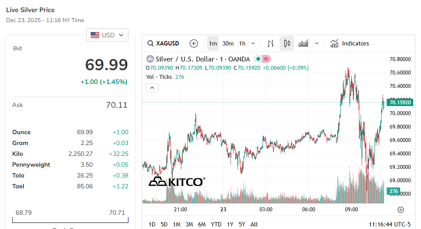This screenshot has width=421, height=229.
Task: Select the bars chart style icon
Action: click(x=270, y=43)
